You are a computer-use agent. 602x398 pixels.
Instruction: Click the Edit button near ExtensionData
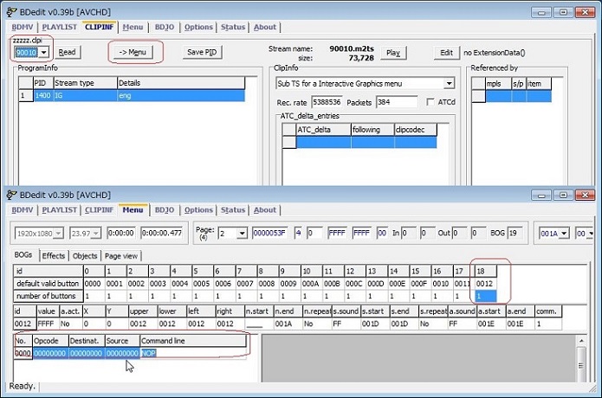(446, 53)
